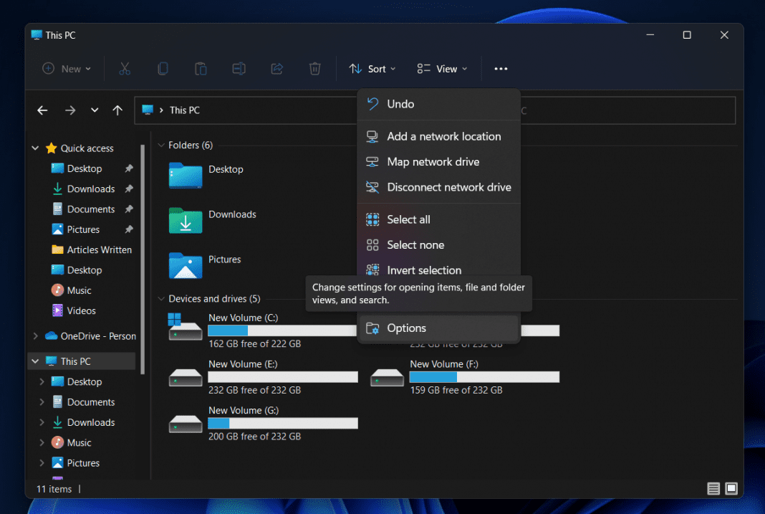Unpin Downloads from Quick access
The width and height of the screenshot is (765, 514).
[127, 189]
